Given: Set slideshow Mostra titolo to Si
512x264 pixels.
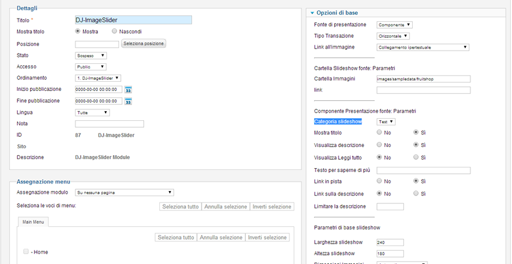Looking at the screenshot, I should click(415, 132).
